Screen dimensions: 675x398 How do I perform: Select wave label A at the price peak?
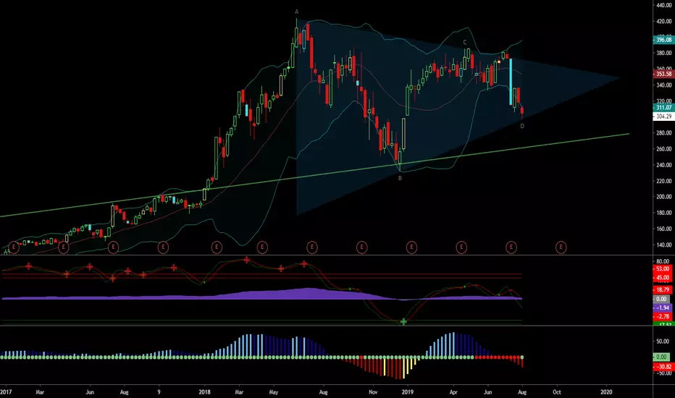click(x=297, y=12)
